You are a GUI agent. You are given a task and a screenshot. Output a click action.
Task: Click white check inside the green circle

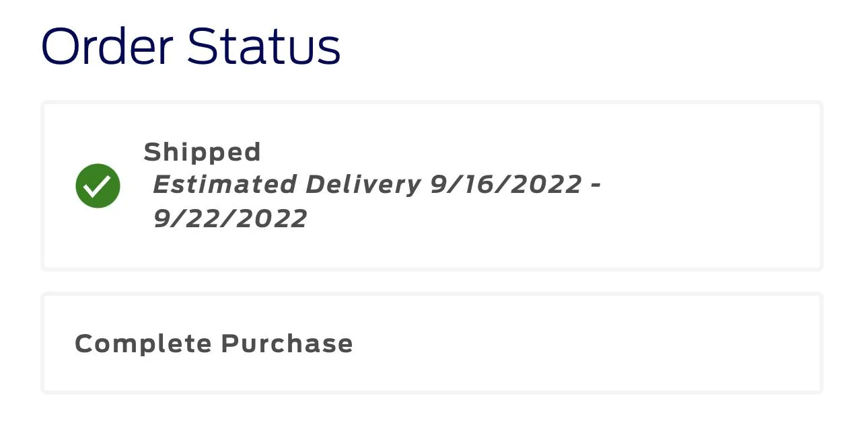point(98,186)
